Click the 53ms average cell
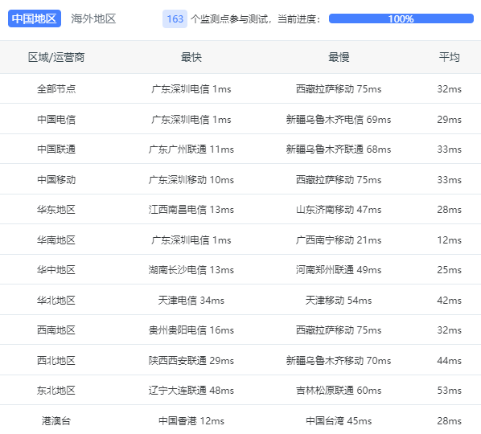This screenshot has width=481, height=434. (x=449, y=391)
